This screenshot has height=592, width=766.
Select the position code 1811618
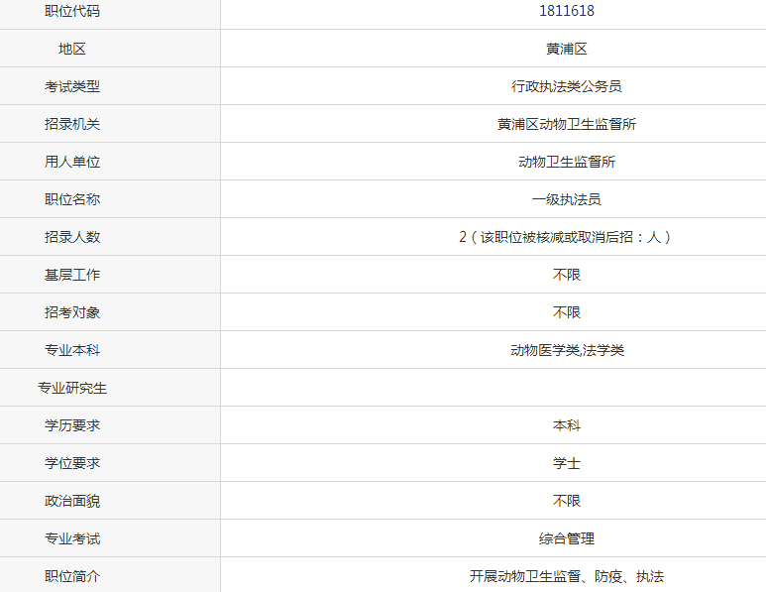tap(567, 11)
